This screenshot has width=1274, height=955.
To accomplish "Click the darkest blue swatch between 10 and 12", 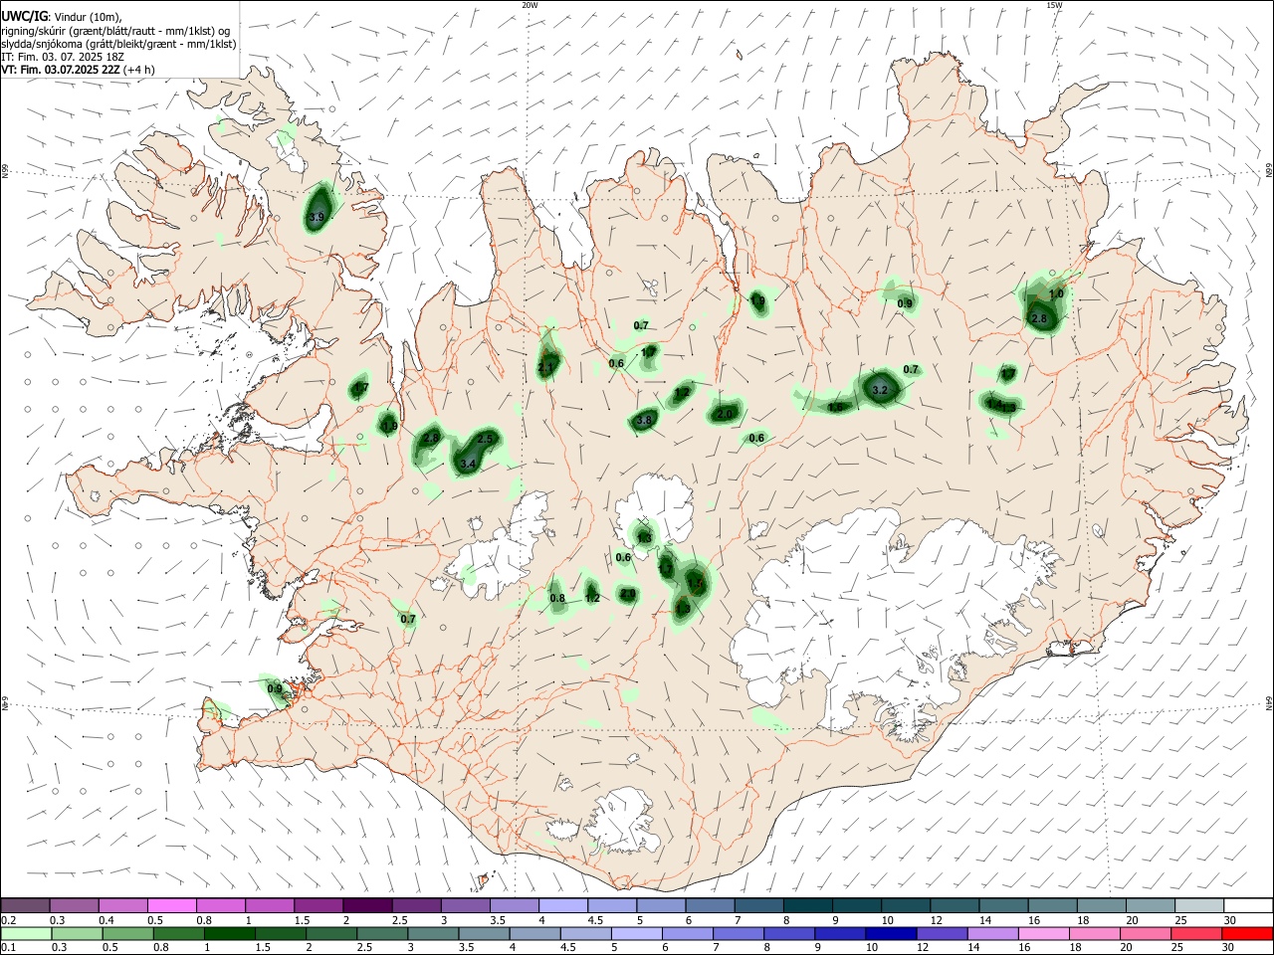I will [x=890, y=933].
